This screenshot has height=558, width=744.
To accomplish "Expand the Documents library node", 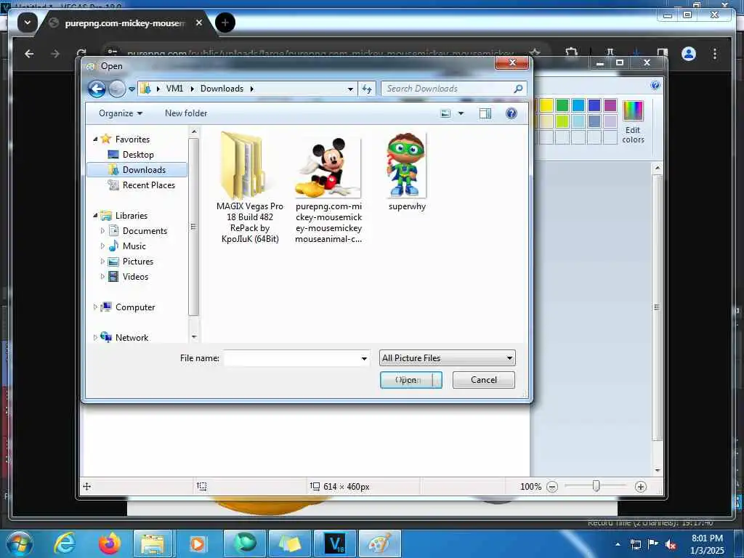I will coord(102,230).
